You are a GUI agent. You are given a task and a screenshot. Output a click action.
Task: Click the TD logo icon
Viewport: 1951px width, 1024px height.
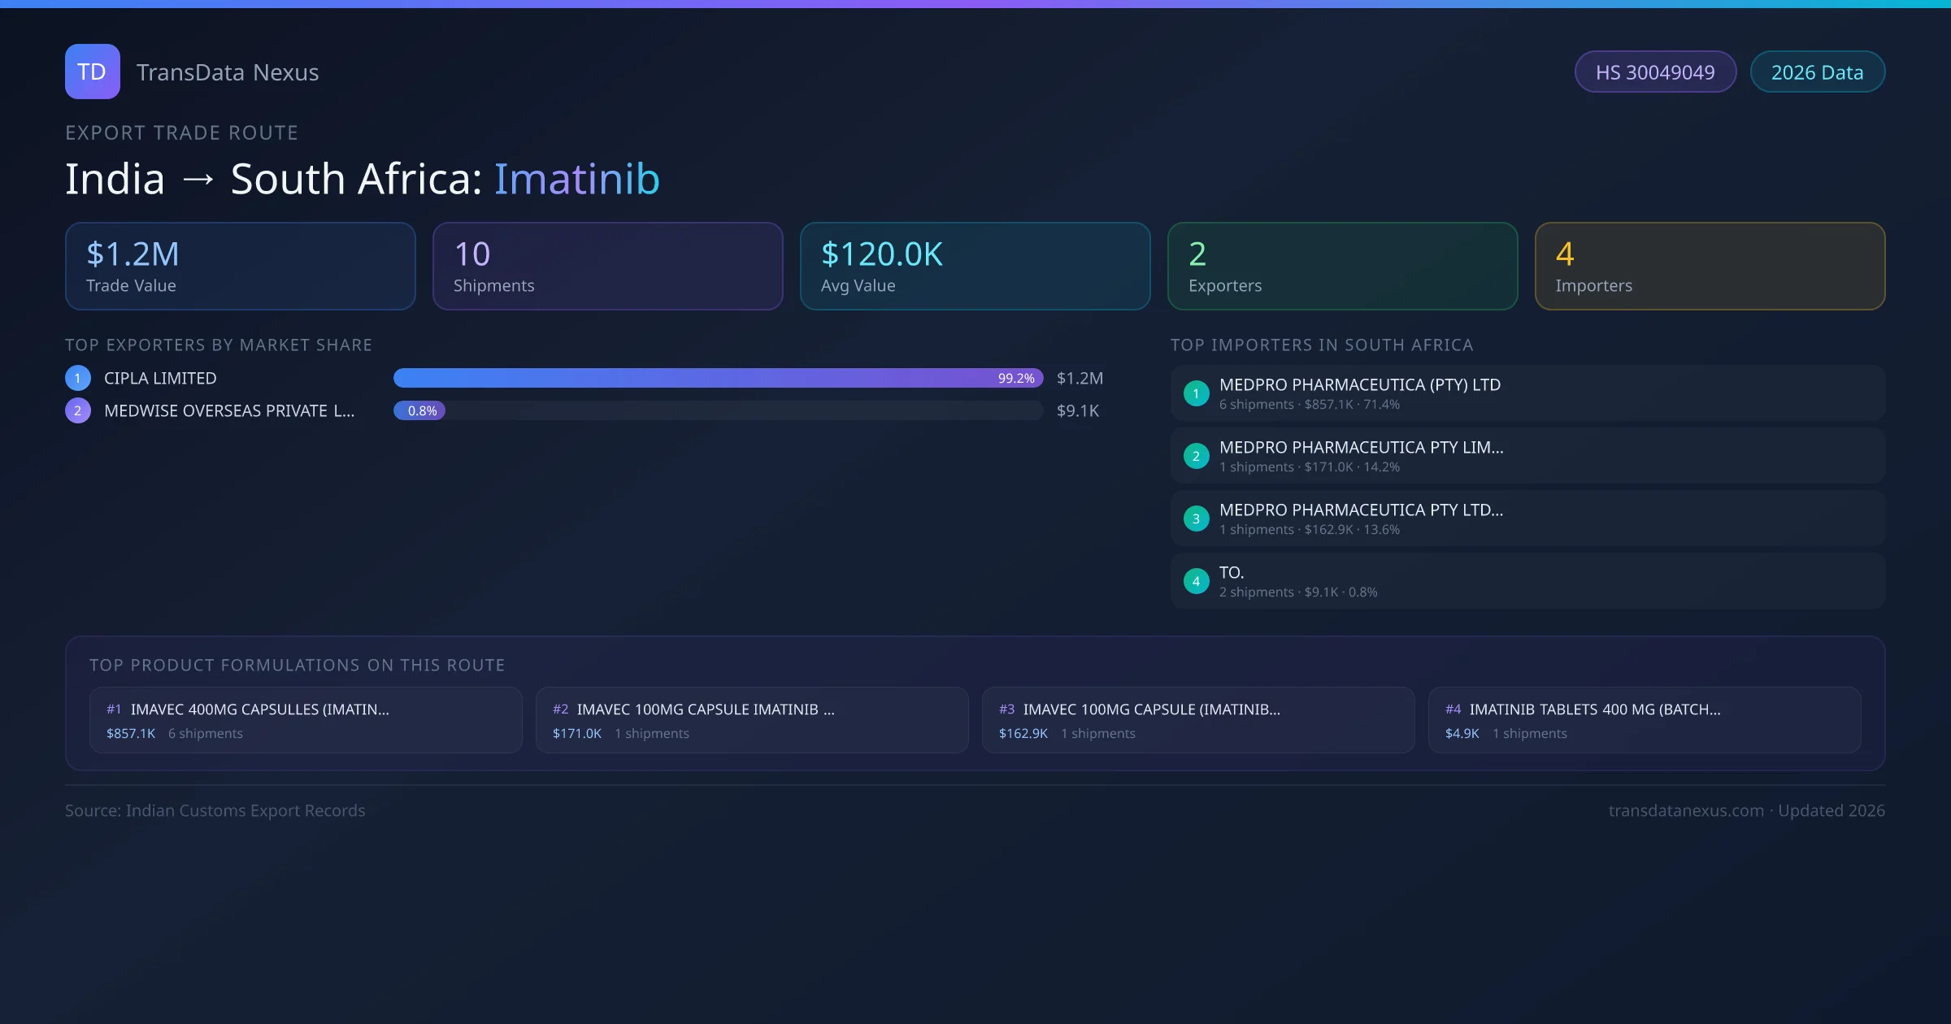92,72
